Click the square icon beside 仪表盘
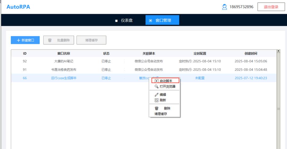 116,21
